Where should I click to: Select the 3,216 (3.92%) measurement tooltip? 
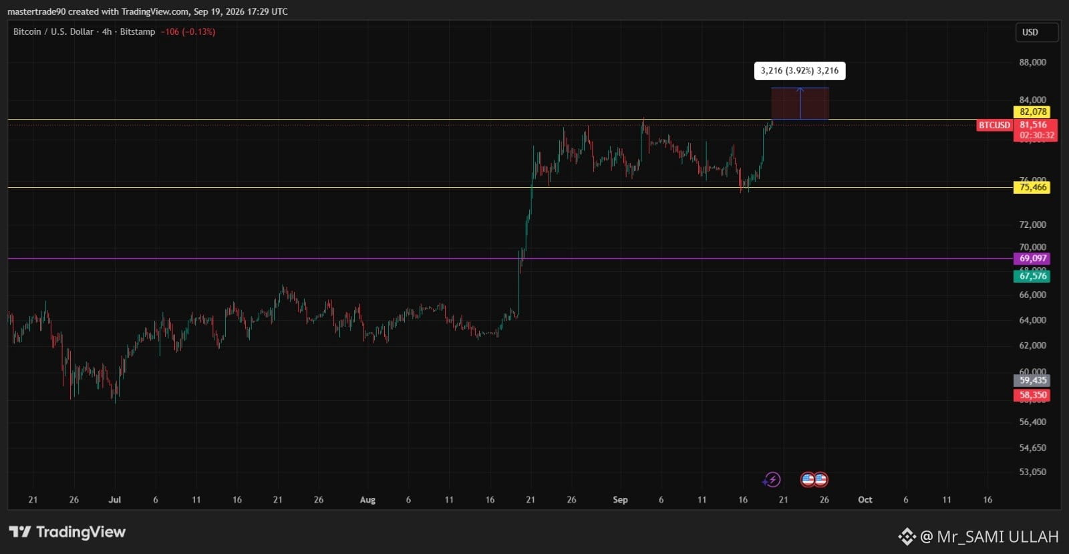(800, 71)
